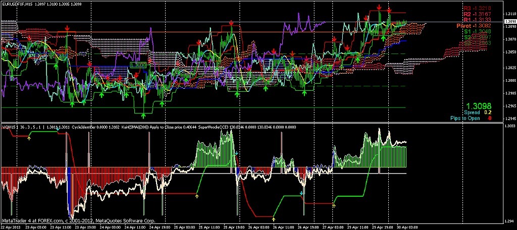517x230 pixels.
Task: Click current price marker 1.3098 on price axis
Action: [510, 21]
